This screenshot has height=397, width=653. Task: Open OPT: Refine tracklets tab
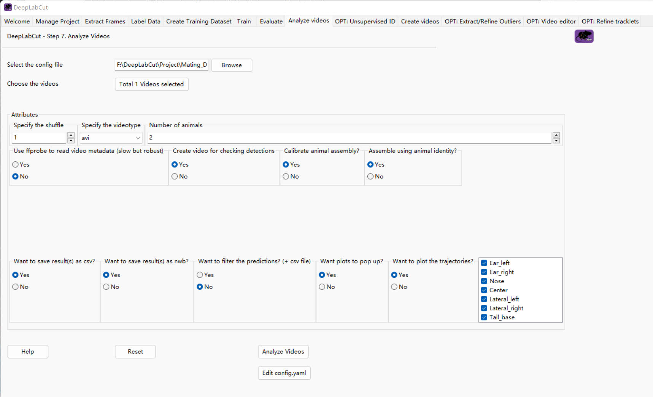click(x=610, y=21)
